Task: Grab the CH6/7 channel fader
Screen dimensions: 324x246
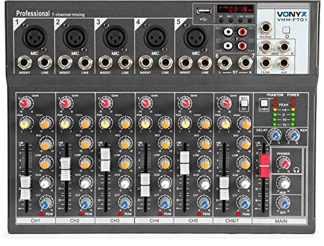Action: point(224,188)
